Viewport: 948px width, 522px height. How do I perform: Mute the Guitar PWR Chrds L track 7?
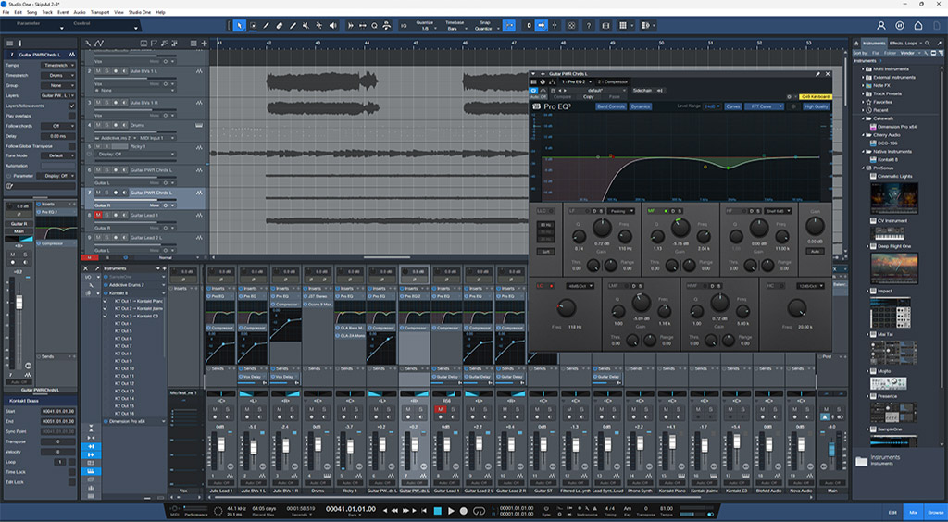coord(97,193)
